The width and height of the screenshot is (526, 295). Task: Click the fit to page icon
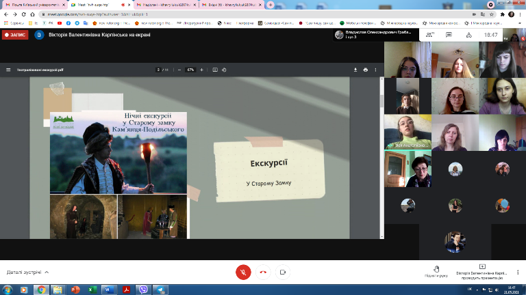[x=214, y=70]
